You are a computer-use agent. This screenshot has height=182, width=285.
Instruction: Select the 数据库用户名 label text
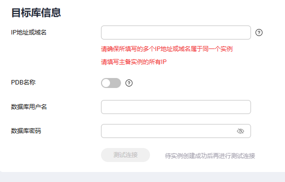point(29,106)
